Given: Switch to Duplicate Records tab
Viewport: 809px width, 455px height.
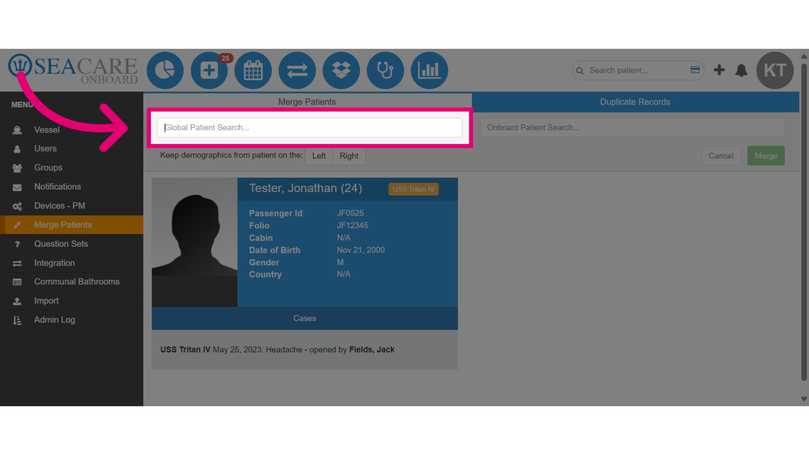Looking at the screenshot, I should point(635,102).
